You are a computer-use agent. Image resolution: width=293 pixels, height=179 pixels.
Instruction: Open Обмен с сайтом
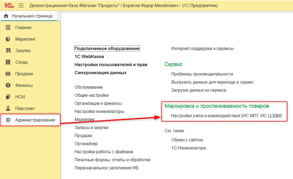click(x=187, y=140)
